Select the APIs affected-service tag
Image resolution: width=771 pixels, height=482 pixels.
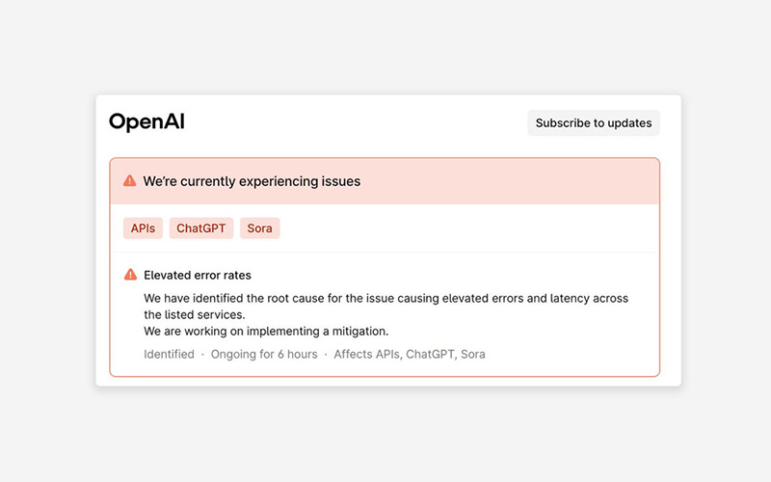143,228
